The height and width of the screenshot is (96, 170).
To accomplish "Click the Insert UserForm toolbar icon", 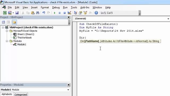I will 10,13.
